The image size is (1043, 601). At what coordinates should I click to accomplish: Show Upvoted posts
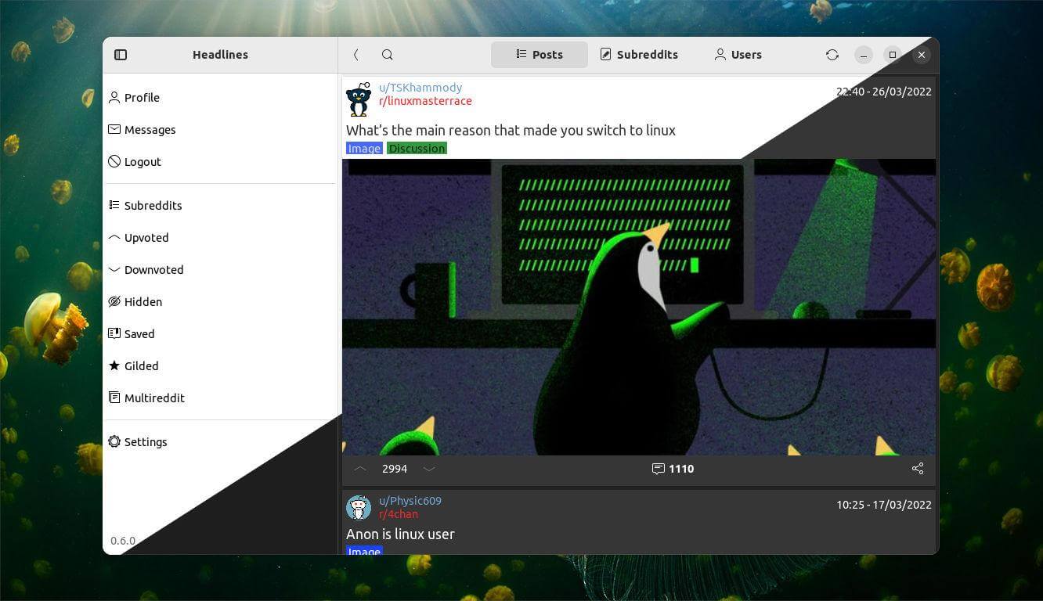[x=220, y=238]
